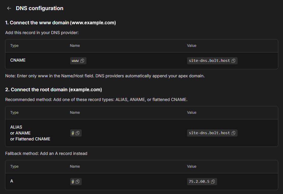Select the site-dns.bolt.host chip in CNAME row
This screenshot has width=283, height=194.
coord(212,60)
